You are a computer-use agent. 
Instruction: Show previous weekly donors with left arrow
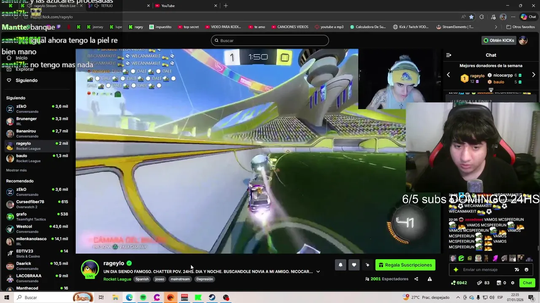click(x=448, y=75)
